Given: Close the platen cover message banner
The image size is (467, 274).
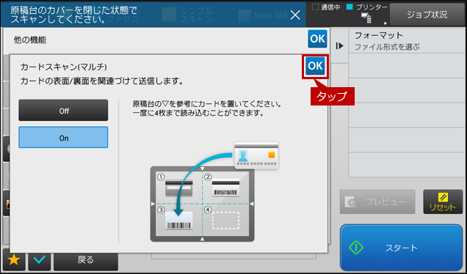Looking at the screenshot, I should point(295,15).
